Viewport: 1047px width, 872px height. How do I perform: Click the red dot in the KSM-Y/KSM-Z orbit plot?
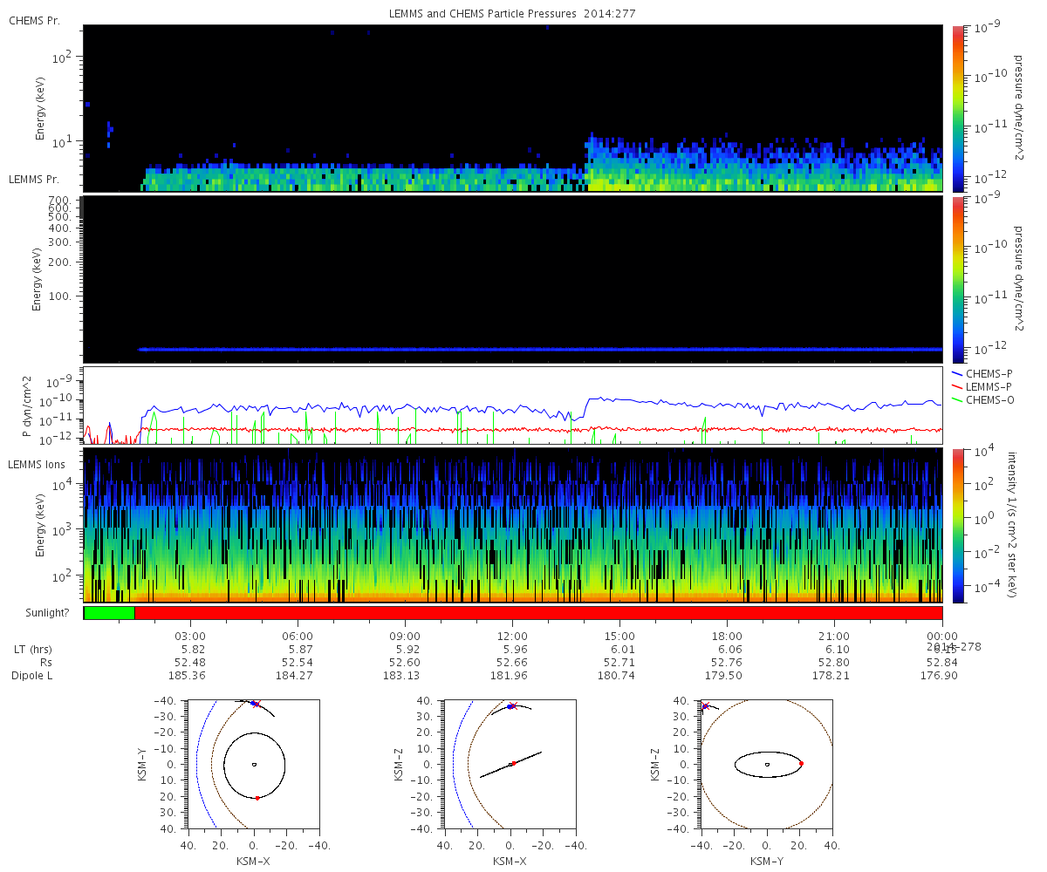(x=801, y=764)
